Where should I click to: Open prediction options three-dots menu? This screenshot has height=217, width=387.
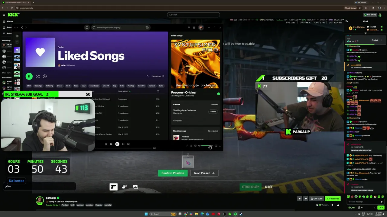click(x=382, y=40)
